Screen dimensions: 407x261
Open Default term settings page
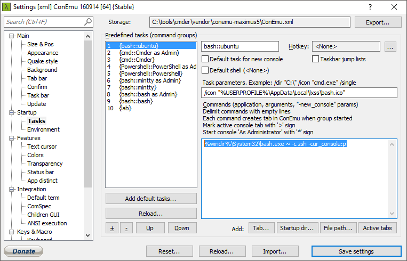pos(43,198)
